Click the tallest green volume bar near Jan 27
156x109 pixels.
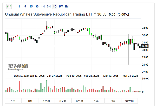pyautogui.click(x=47, y=86)
